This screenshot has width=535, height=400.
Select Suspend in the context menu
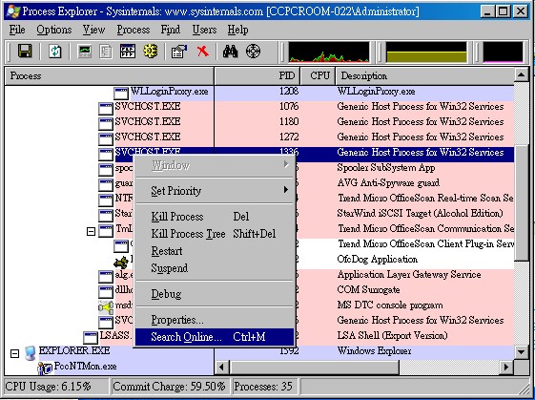[x=215, y=268]
